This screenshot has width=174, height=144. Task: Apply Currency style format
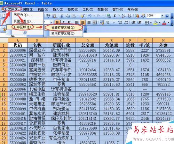[102, 22]
